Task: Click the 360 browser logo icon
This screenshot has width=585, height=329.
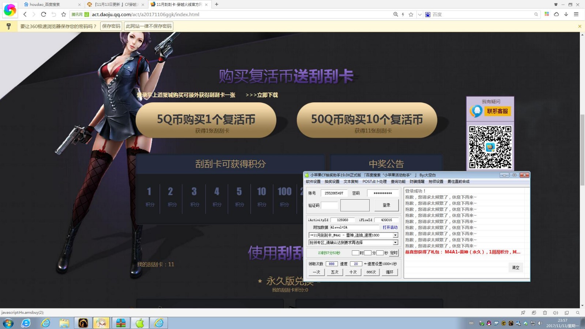Action: point(10,10)
